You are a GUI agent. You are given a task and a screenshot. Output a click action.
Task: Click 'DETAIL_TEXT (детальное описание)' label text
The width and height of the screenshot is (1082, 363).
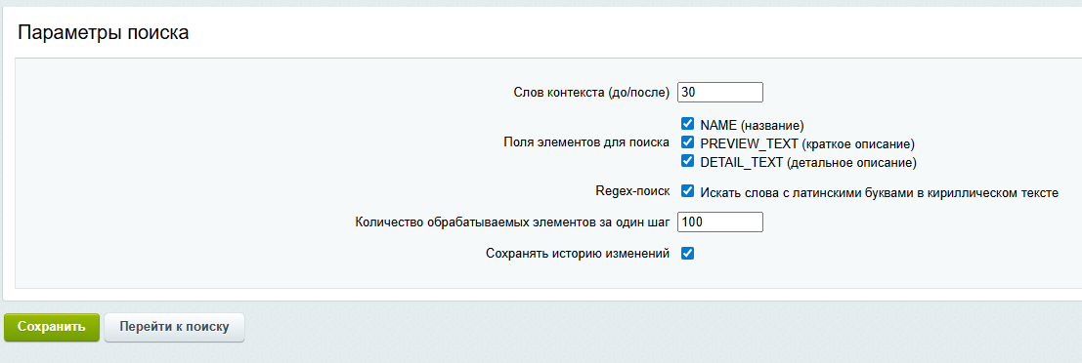[808, 163]
